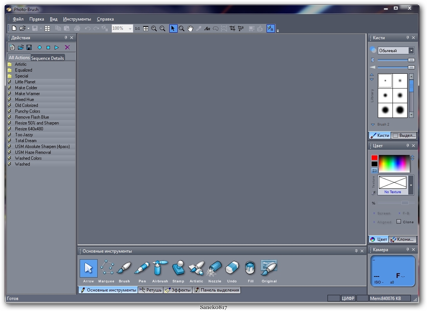
Task: Pin the Действия panel
Action: coord(66,37)
